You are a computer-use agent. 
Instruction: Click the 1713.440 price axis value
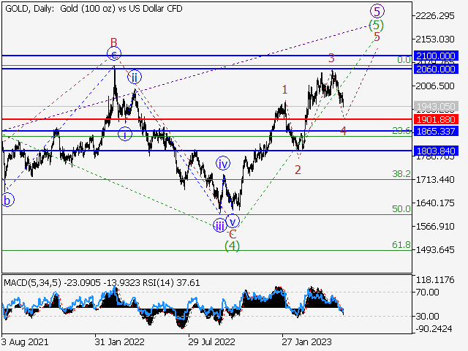[x=435, y=180]
